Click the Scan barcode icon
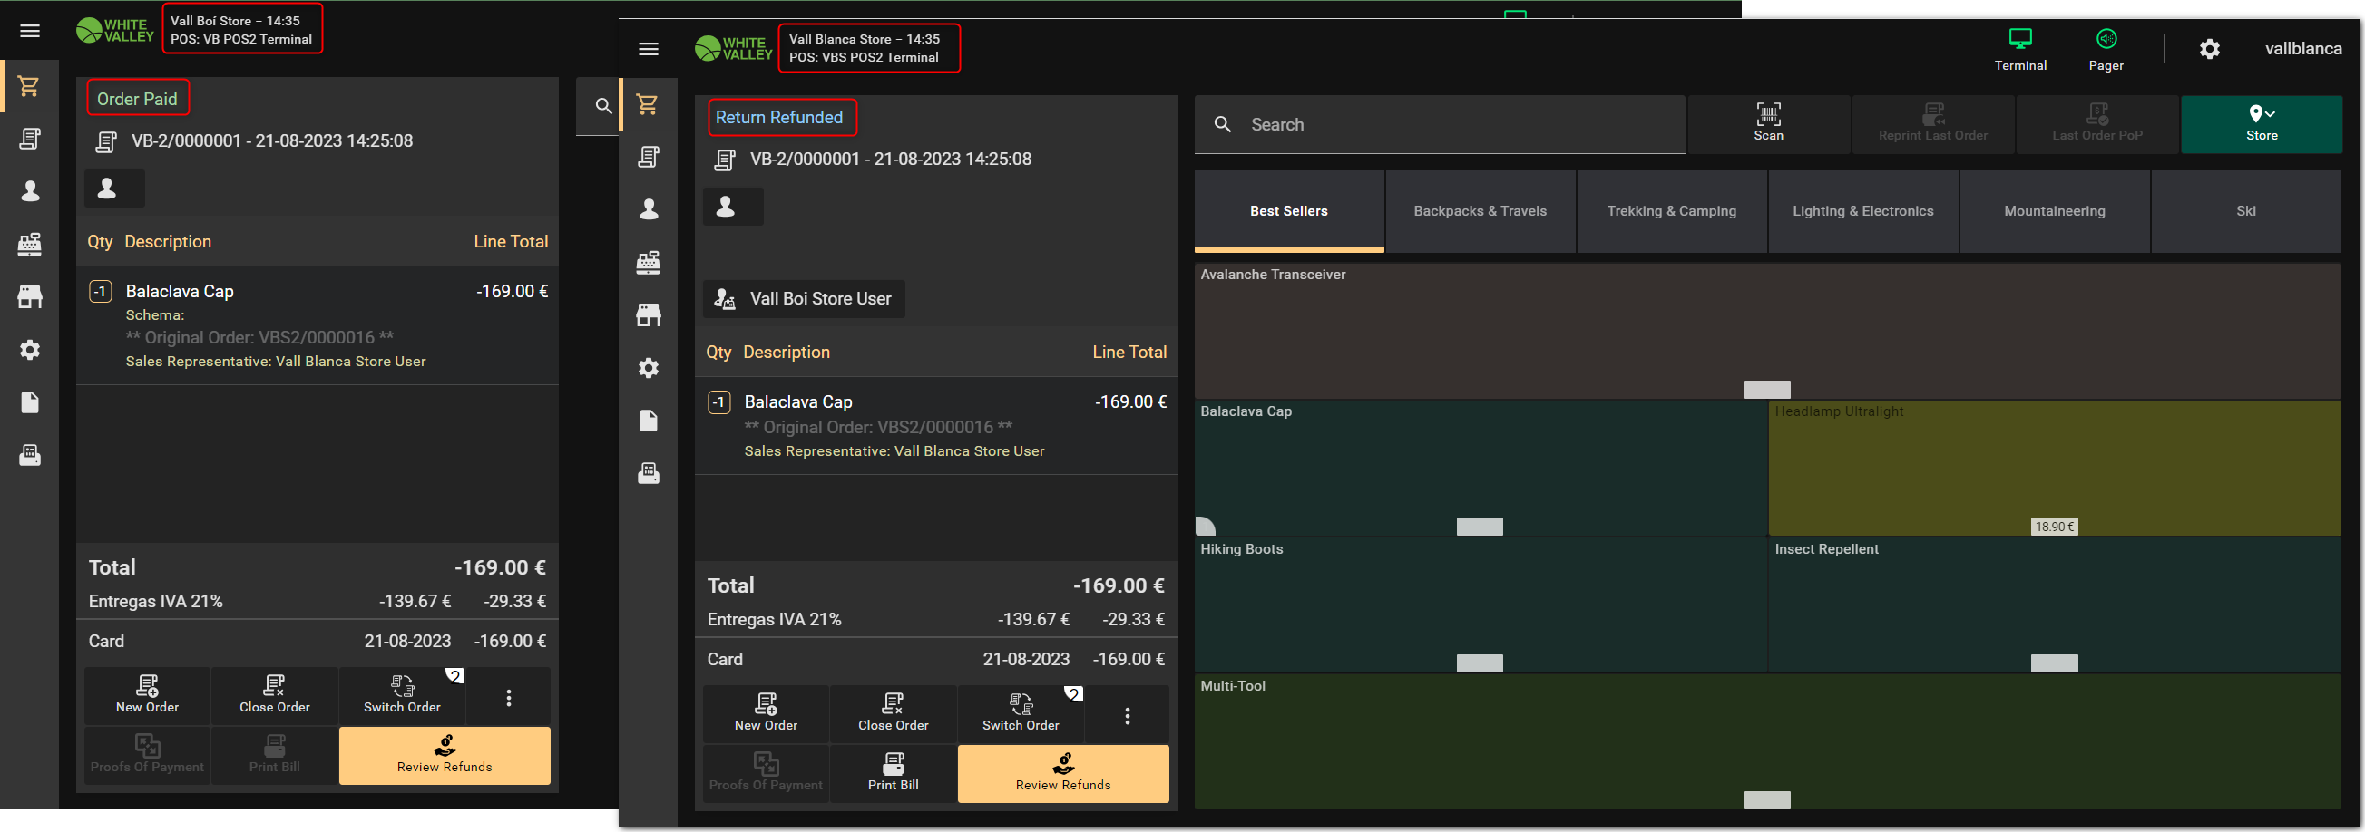 [1768, 115]
